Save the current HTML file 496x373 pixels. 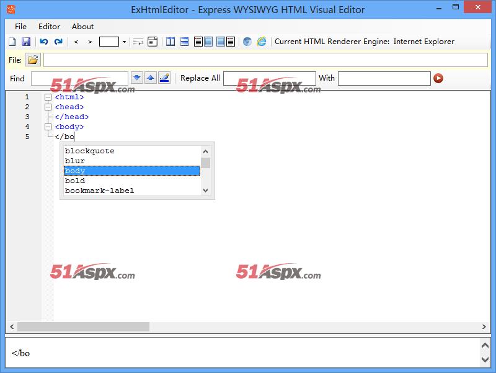(x=26, y=42)
